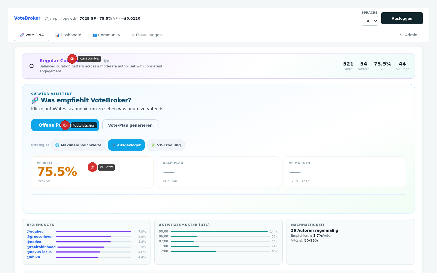The width and height of the screenshot is (437, 273).
Task: Click the "41×" count for 11:00
Action: click(275, 246)
